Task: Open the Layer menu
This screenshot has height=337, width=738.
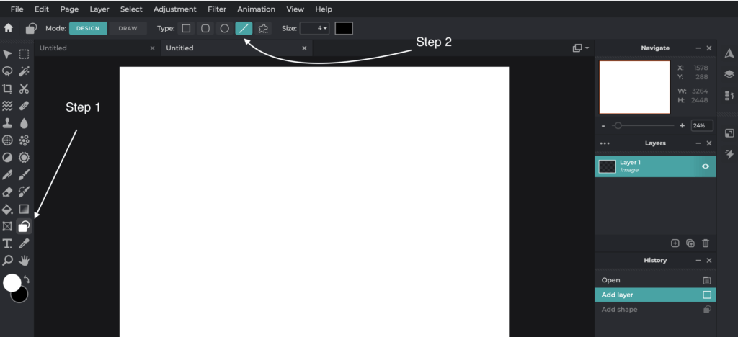Action: (99, 9)
